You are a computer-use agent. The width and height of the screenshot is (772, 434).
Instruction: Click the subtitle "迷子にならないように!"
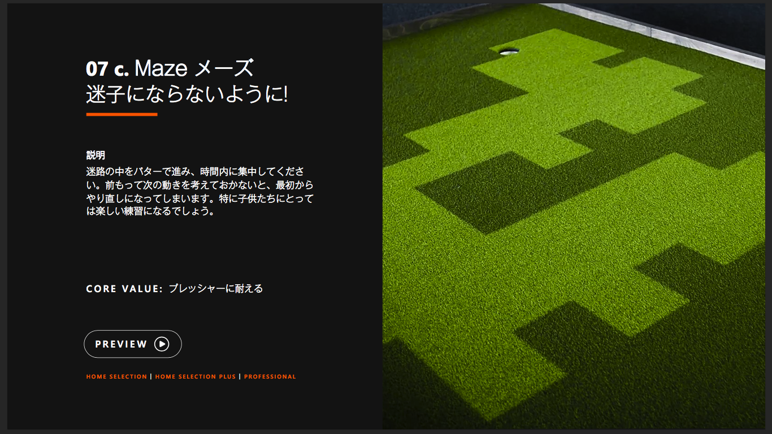[x=187, y=94]
